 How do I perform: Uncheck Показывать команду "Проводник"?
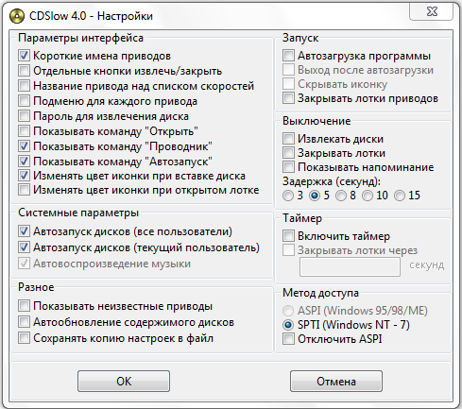tap(24, 146)
